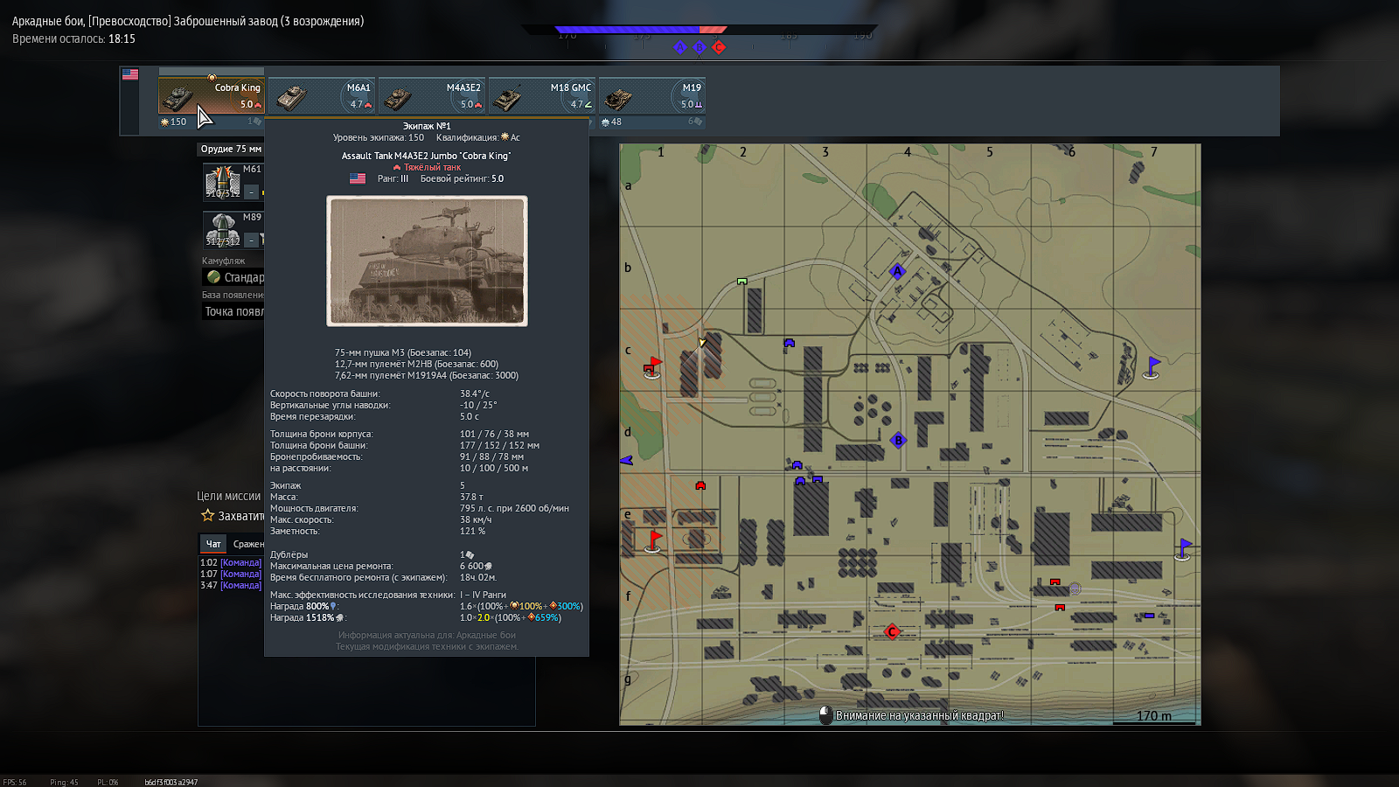1399x787 pixels.
Task: Click capture point B on the map
Action: pyautogui.click(x=898, y=440)
